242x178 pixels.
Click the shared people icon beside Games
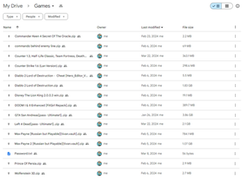click(61, 6)
